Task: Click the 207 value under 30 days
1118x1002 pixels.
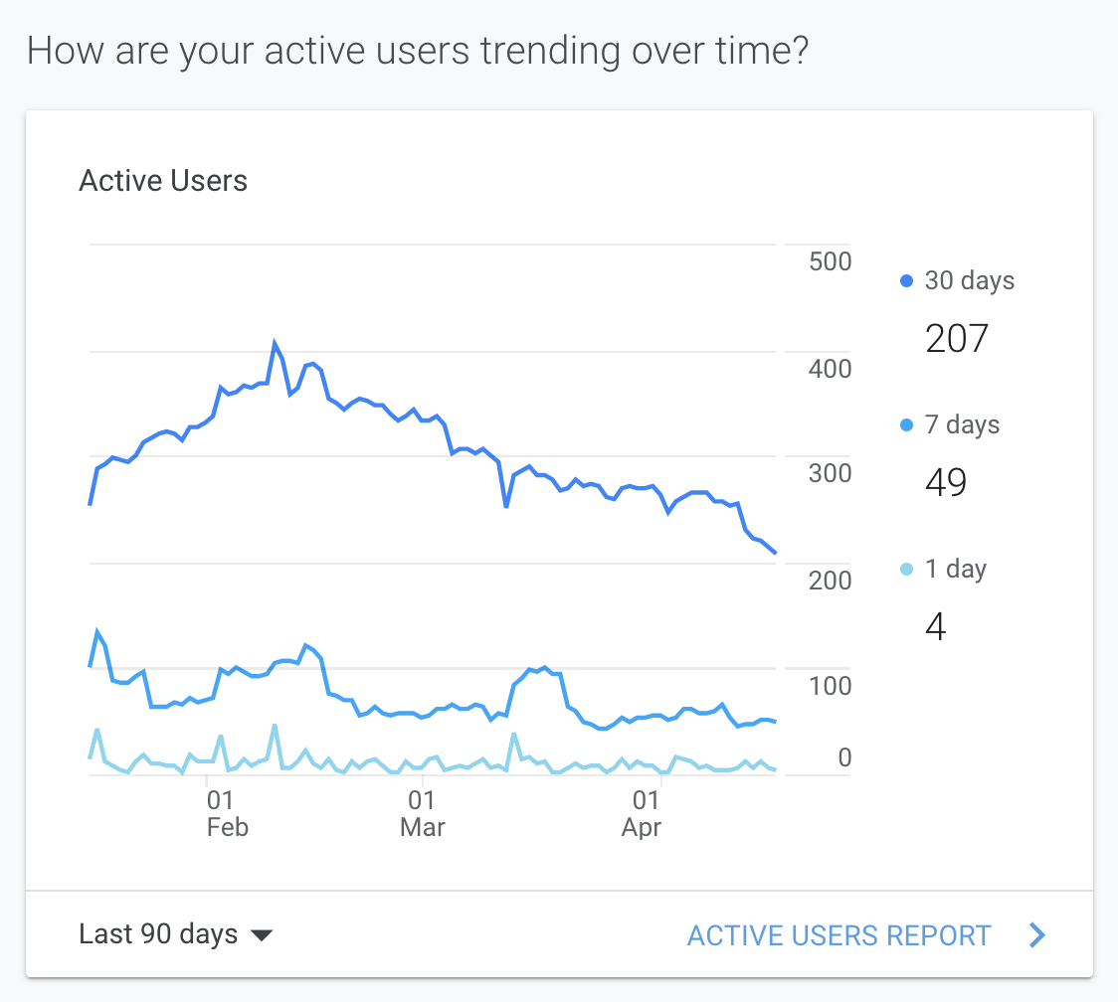Action: click(x=957, y=339)
